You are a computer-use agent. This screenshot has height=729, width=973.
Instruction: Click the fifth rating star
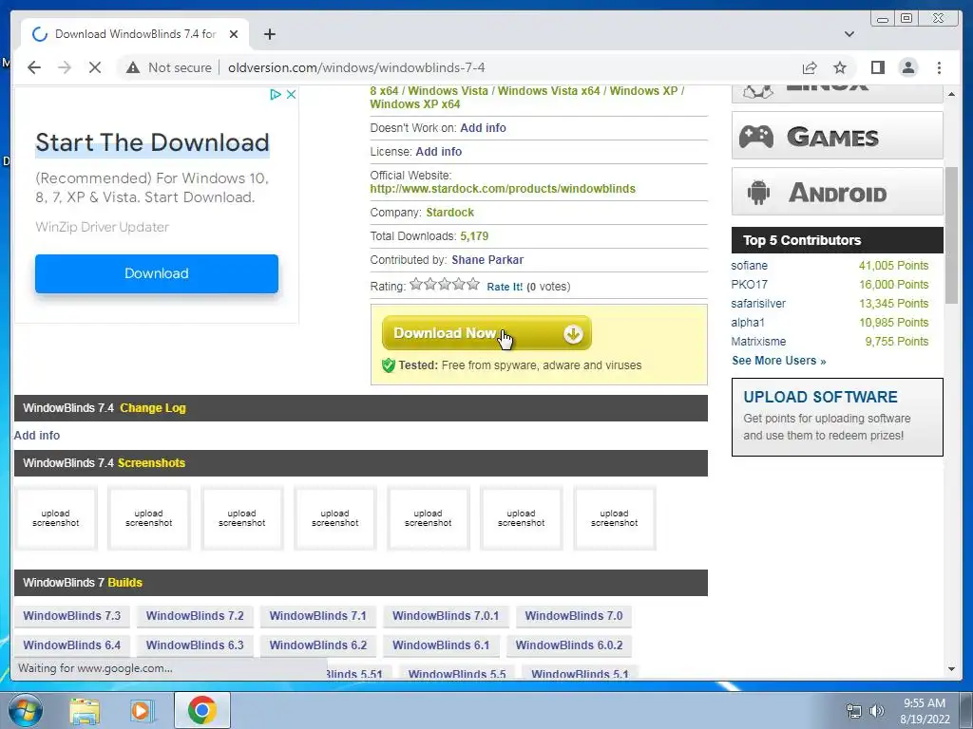(473, 285)
